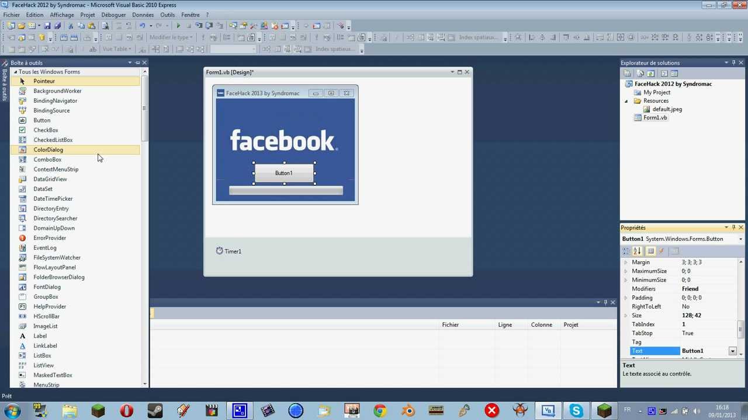748x420 pixels.
Task: Click the New Project toolbar icon
Action: tap(11, 26)
